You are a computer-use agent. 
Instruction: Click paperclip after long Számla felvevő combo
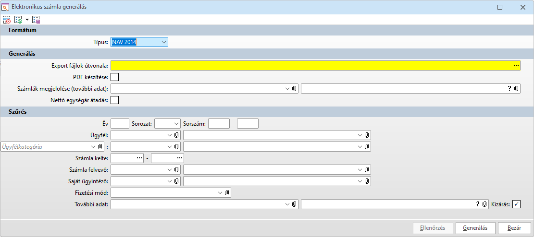tap(367, 169)
